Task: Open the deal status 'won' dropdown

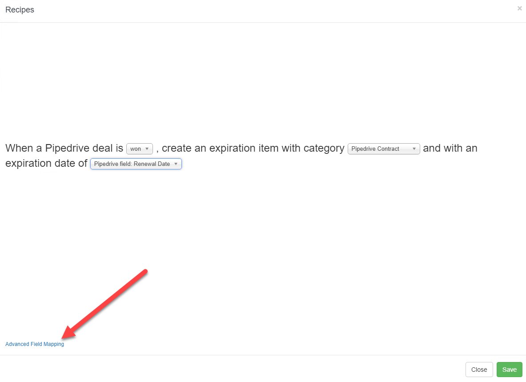Action: pyautogui.click(x=140, y=149)
